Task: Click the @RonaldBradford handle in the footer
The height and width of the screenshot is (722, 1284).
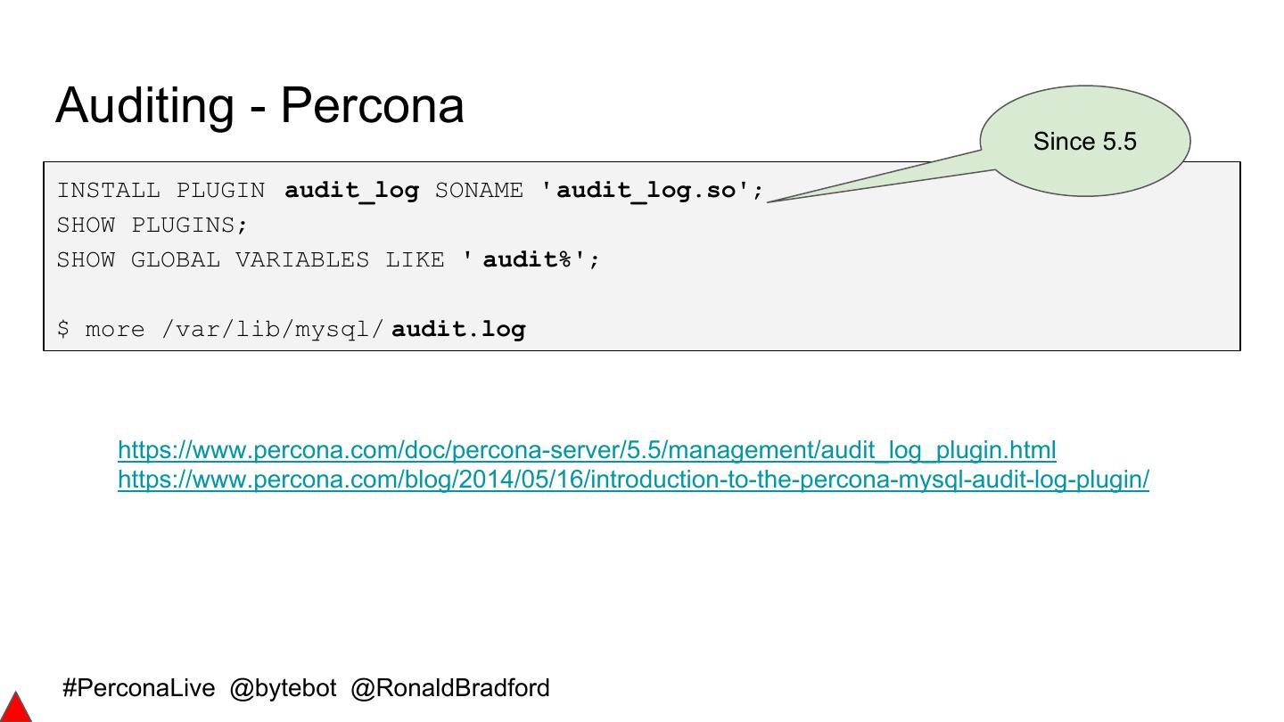Action: (450, 688)
